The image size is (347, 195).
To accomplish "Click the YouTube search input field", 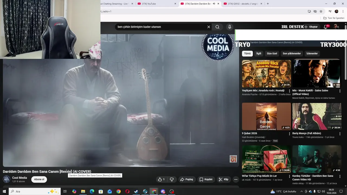I will [161, 27].
